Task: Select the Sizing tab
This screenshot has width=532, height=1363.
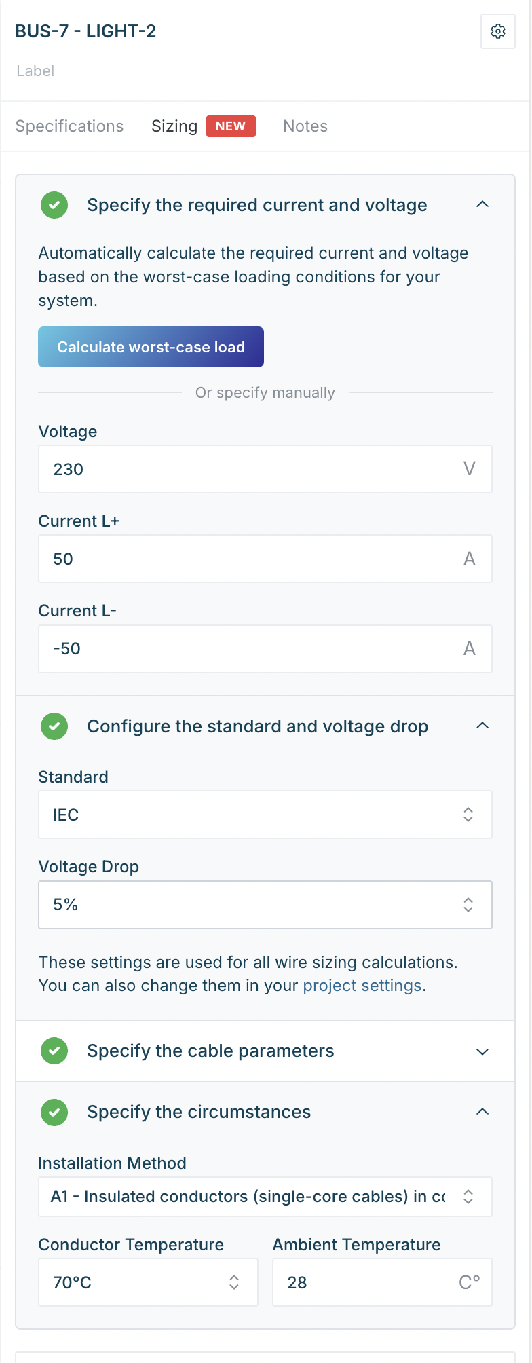Action: pyautogui.click(x=174, y=126)
